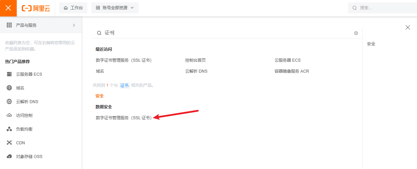Clear the search text with the X icon

pyautogui.click(x=356, y=33)
